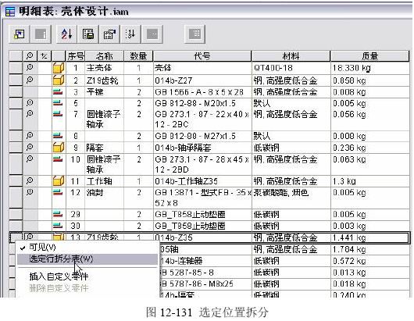Click the disabled 删除自定义零件 menu entry
Image resolution: width=414 pixels, height=321 pixels.
pyautogui.click(x=87, y=288)
